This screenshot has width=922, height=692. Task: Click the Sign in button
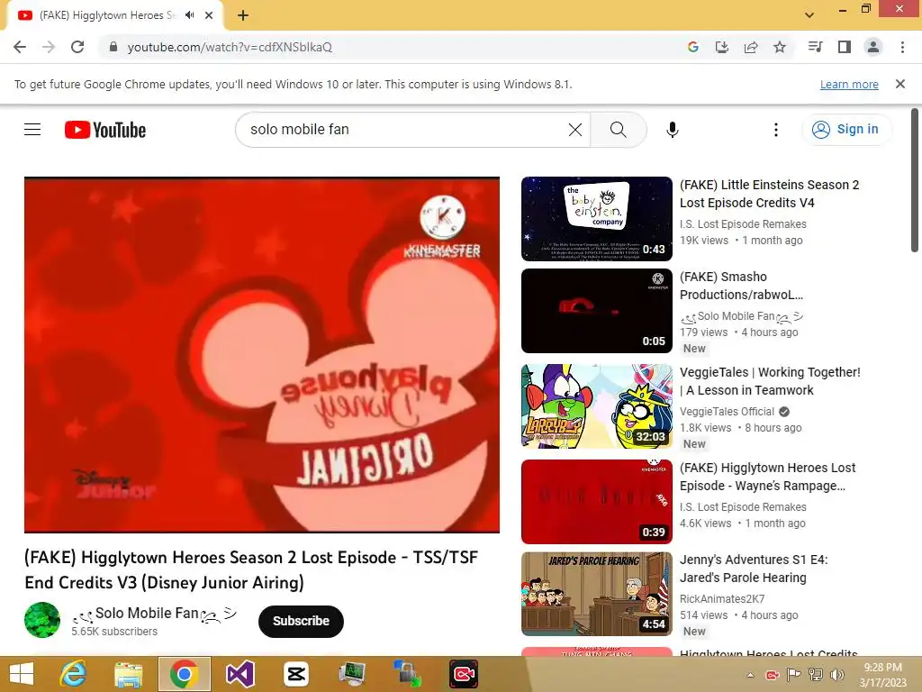point(845,130)
